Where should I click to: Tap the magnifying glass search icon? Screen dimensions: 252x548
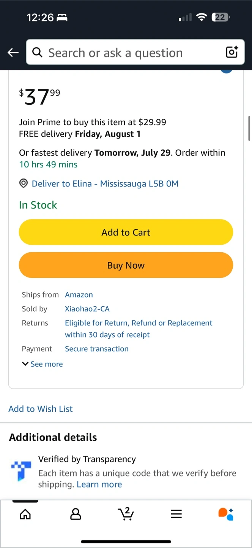37,52
